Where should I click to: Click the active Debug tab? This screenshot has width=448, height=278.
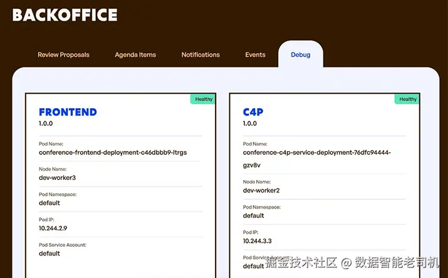pos(301,55)
